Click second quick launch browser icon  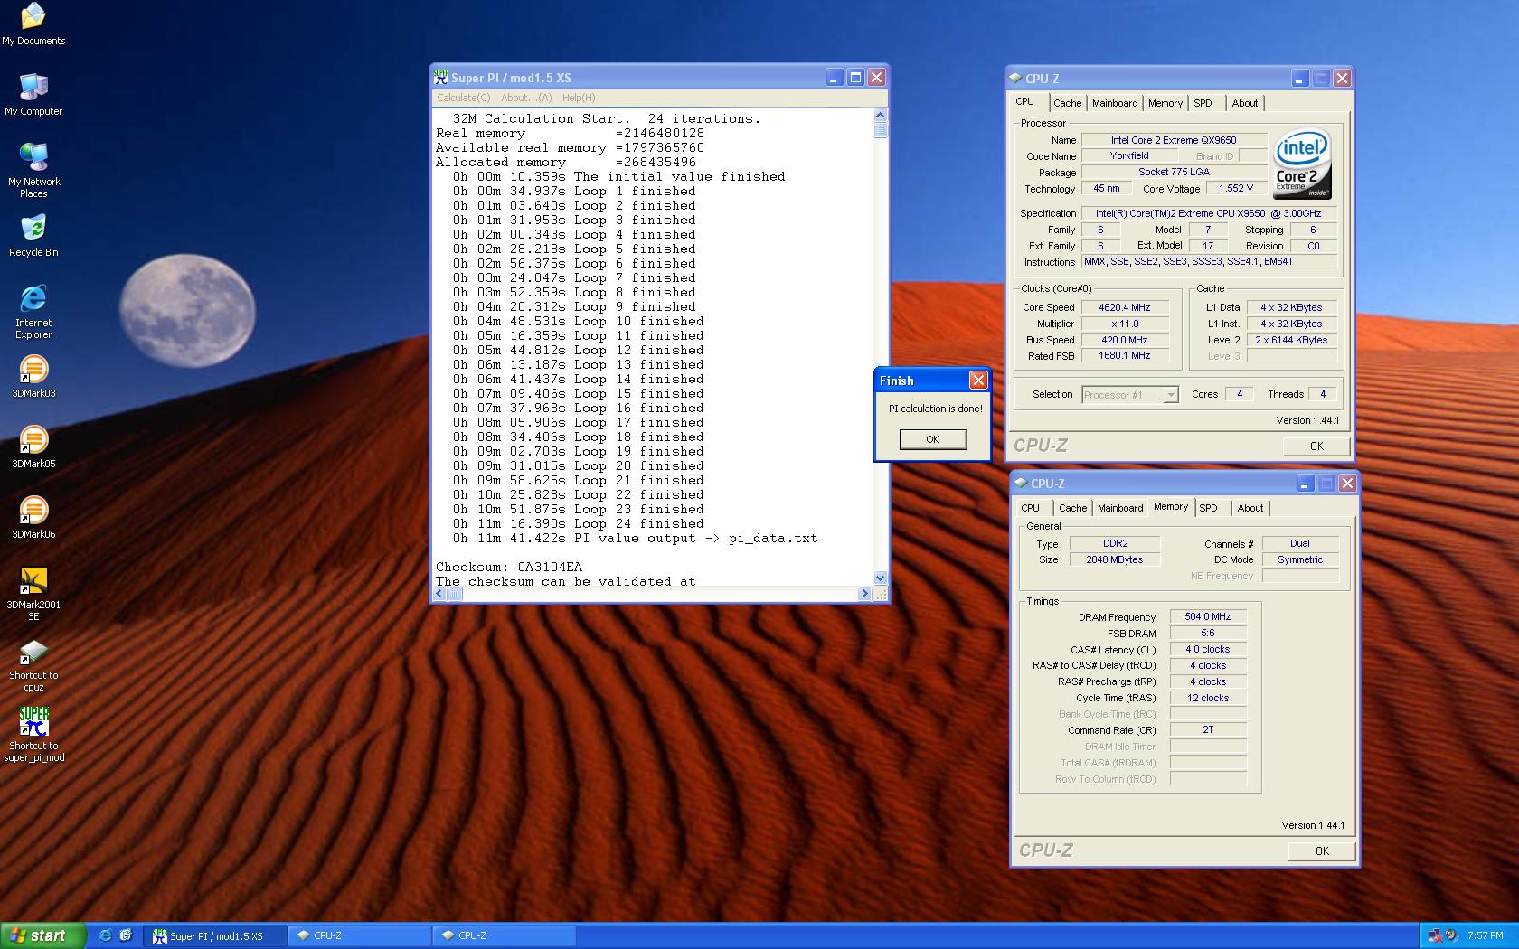126,935
